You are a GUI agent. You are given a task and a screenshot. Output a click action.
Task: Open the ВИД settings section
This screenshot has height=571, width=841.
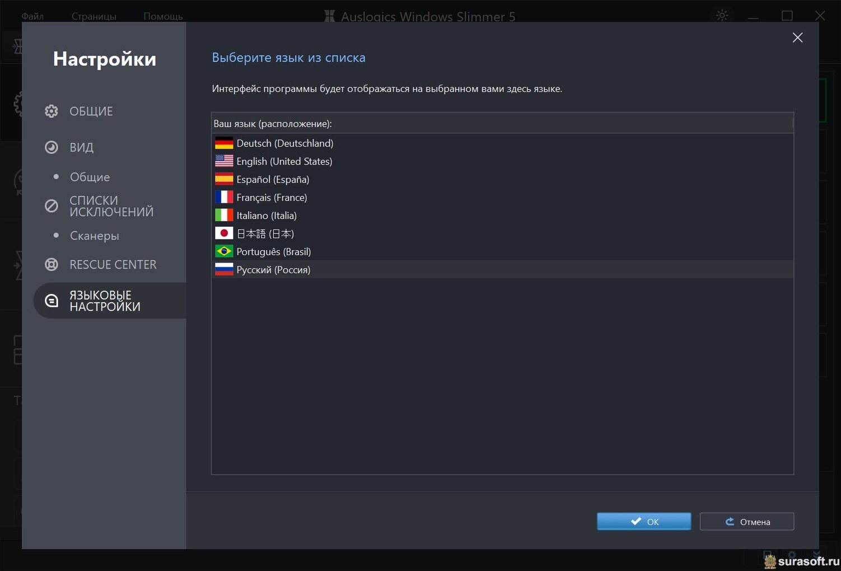[82, 147]
